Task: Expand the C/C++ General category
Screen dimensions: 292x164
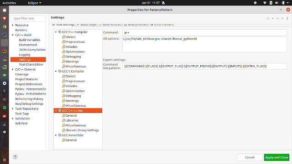Action: 13,69
